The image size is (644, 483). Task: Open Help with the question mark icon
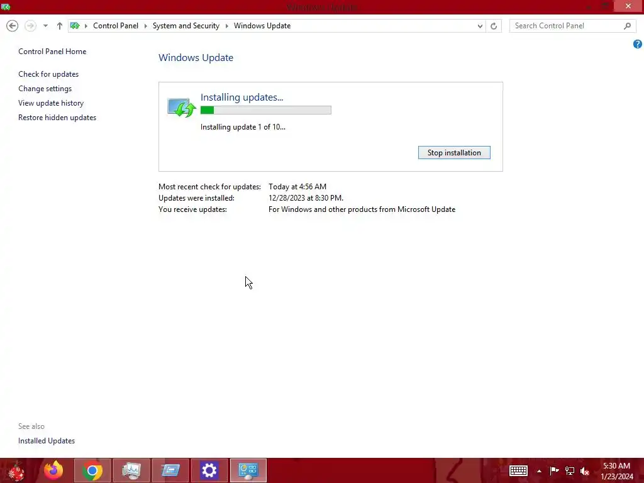(x=638, y=44)
